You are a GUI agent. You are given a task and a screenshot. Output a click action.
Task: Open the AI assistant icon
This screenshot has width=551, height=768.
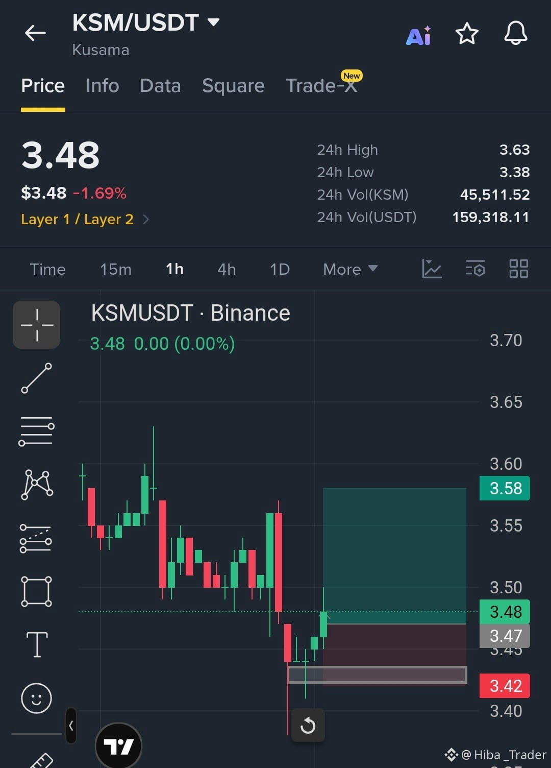coord(418,35)
